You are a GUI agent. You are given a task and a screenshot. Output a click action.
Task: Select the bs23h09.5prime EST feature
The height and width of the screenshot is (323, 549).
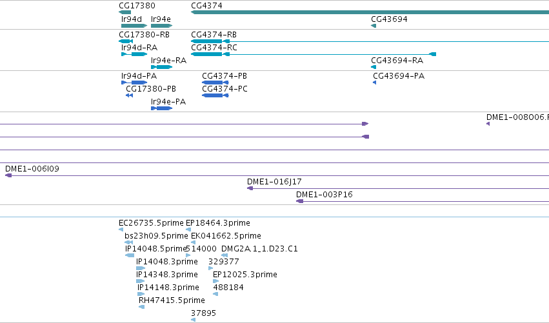[x=128, y=242]
